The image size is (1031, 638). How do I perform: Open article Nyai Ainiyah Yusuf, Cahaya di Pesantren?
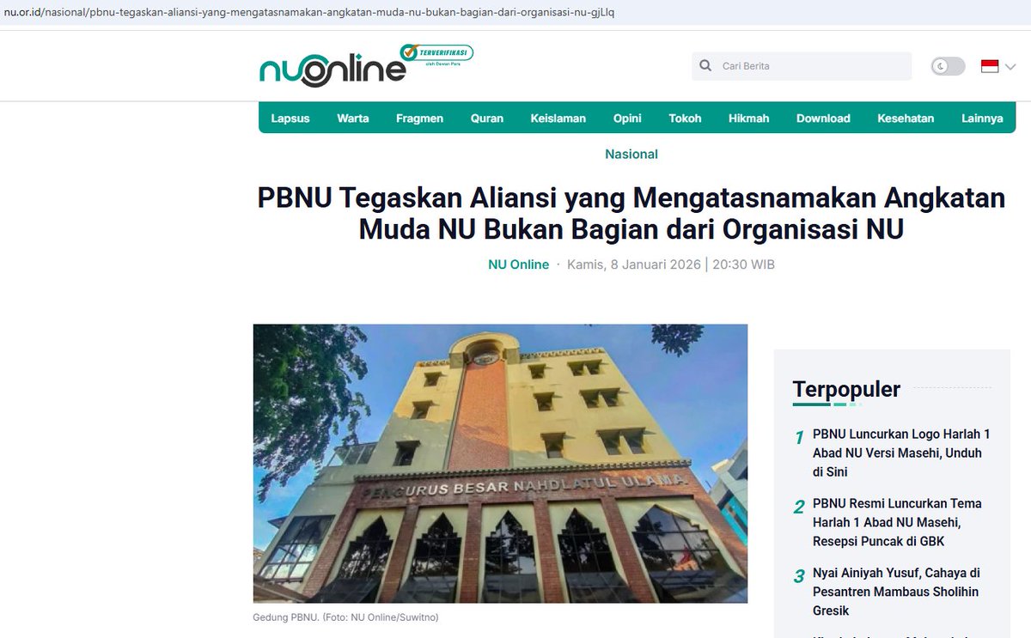coord(896,592)
